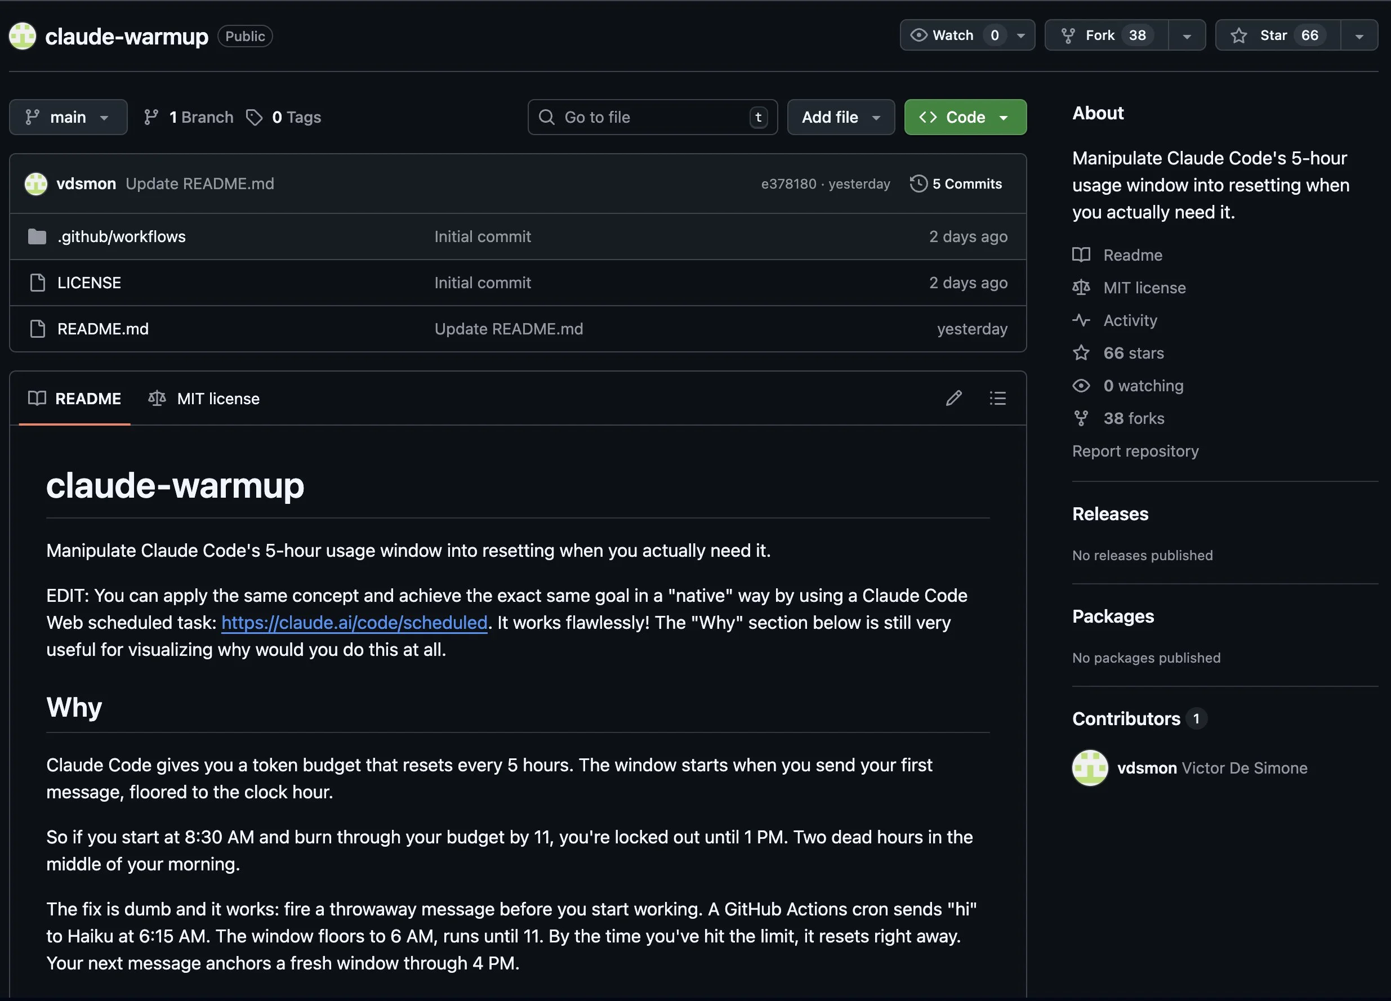Viewport: 1391px width, 1001px height.
Task: Click the book icon next to Readme in About
Action: pyautogui.click(x=1081, y=255)
